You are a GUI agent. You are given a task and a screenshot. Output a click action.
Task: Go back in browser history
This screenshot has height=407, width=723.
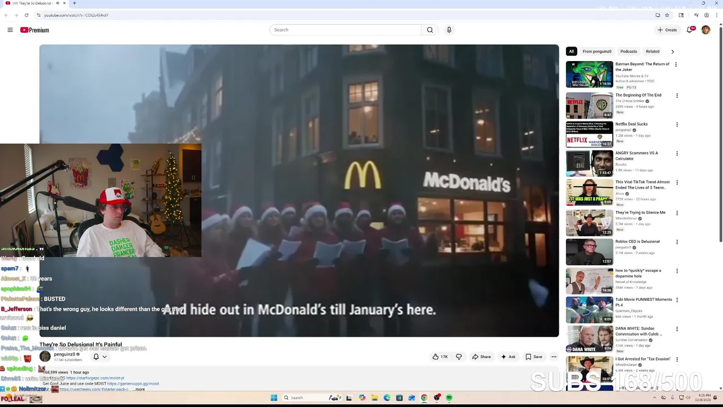tap(7, 15)
